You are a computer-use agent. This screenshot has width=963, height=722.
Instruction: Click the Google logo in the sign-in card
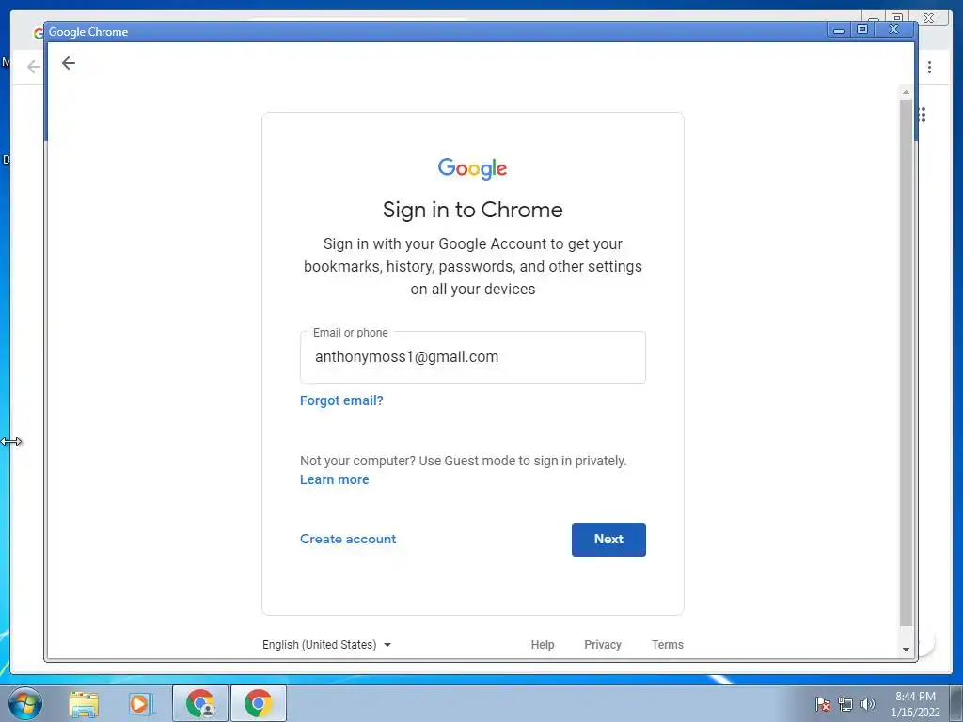coord(472,168)
